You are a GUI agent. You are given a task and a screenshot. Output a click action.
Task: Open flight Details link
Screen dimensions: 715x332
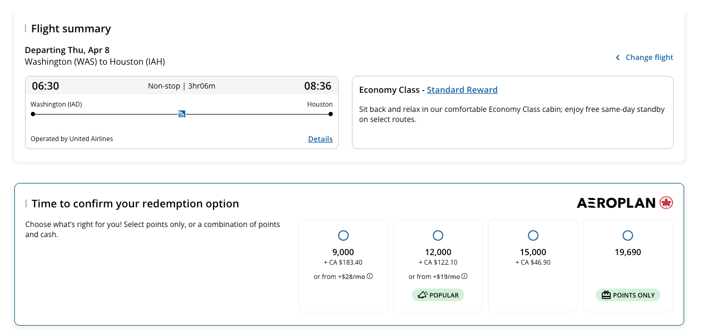(321, 139)
